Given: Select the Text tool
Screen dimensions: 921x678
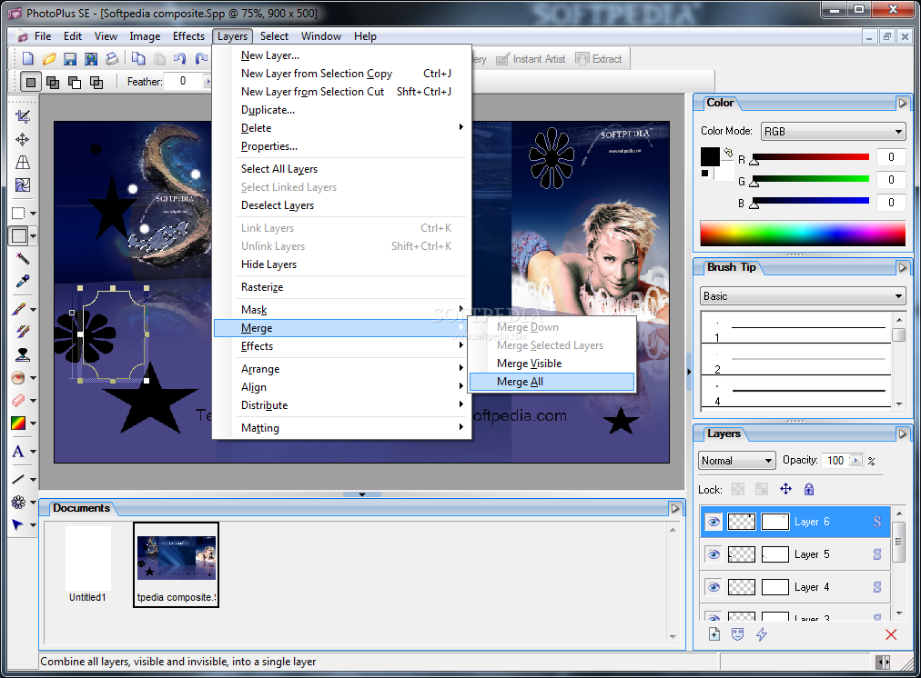Looking at the screenshot, I should [19, 451].
